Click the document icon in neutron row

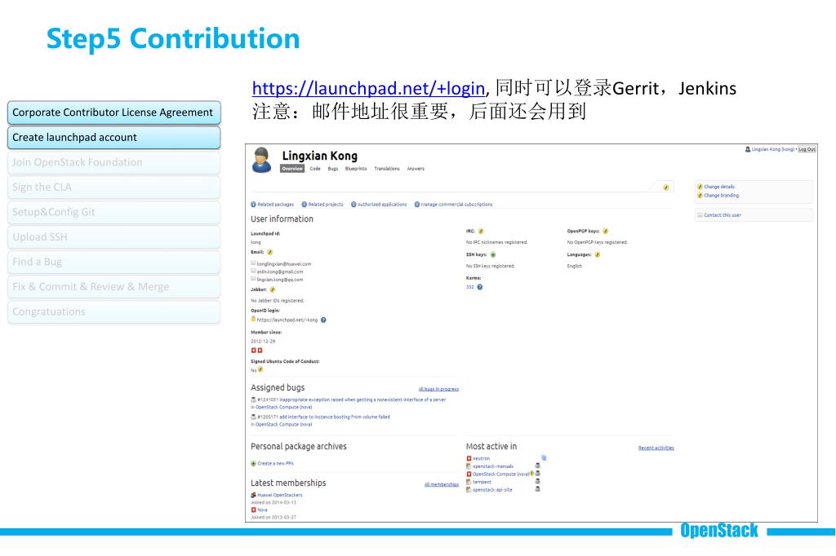pyautogui.click(x=544, y=458)
